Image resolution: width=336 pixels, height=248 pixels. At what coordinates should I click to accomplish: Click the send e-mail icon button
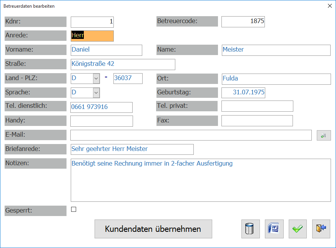(x=323, y=135)
